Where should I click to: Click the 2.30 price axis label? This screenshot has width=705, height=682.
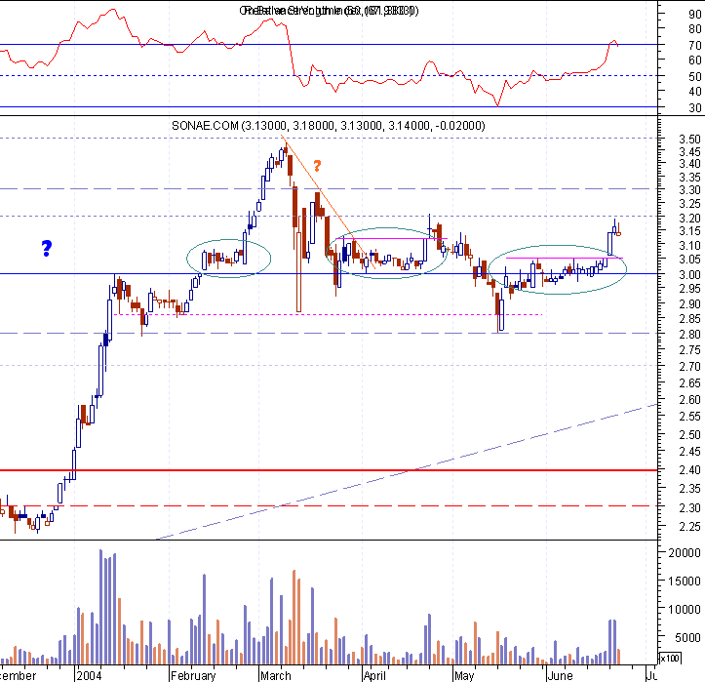(x=689, y=508)
